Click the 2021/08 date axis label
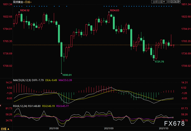 tap(54, 129)
